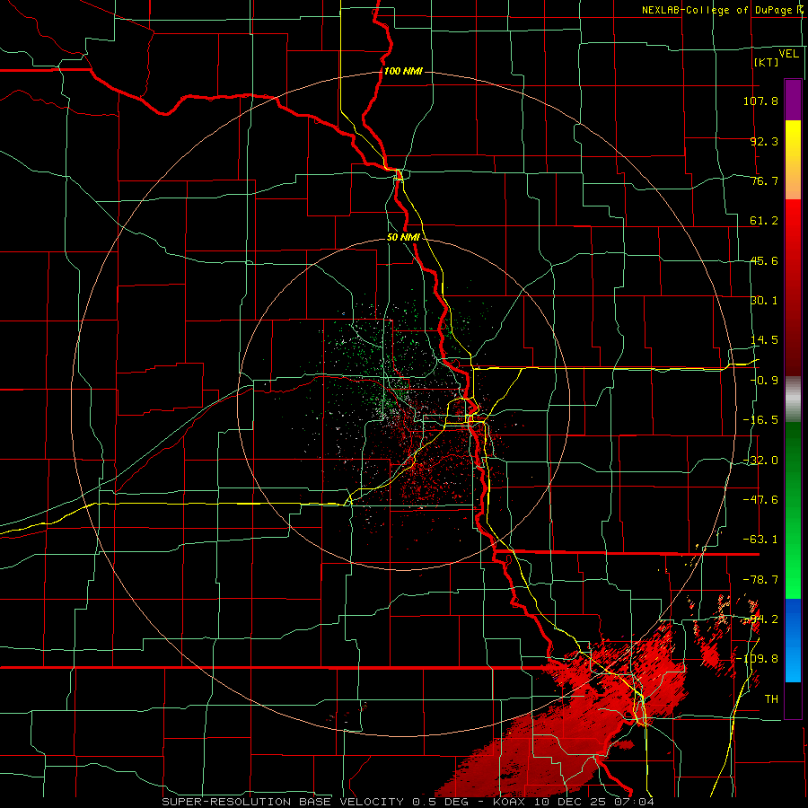The image size is (808, 808).
Task: Click the 61.2 value on velocity scale
Action: click(x=764, y=221)
